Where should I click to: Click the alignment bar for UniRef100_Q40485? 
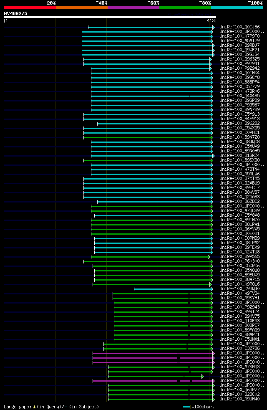[152, 96]
